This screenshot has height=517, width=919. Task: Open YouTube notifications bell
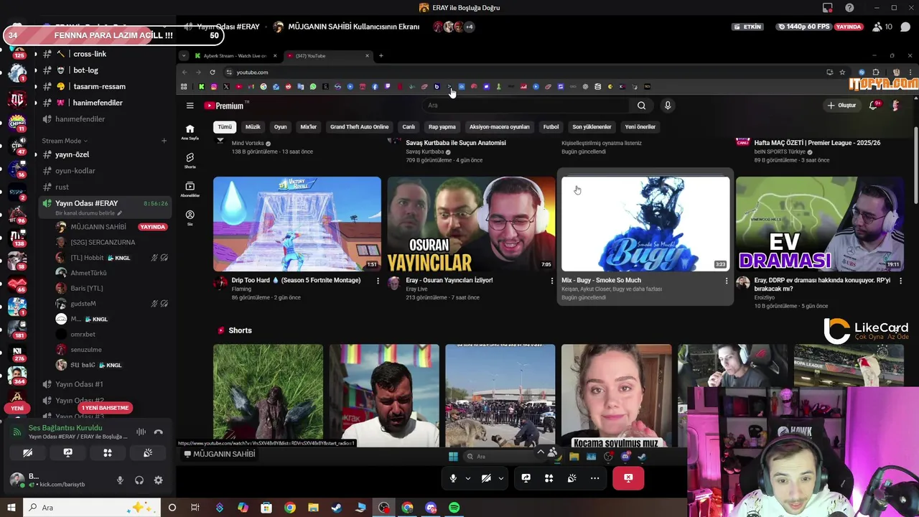[x=874, y=105]
